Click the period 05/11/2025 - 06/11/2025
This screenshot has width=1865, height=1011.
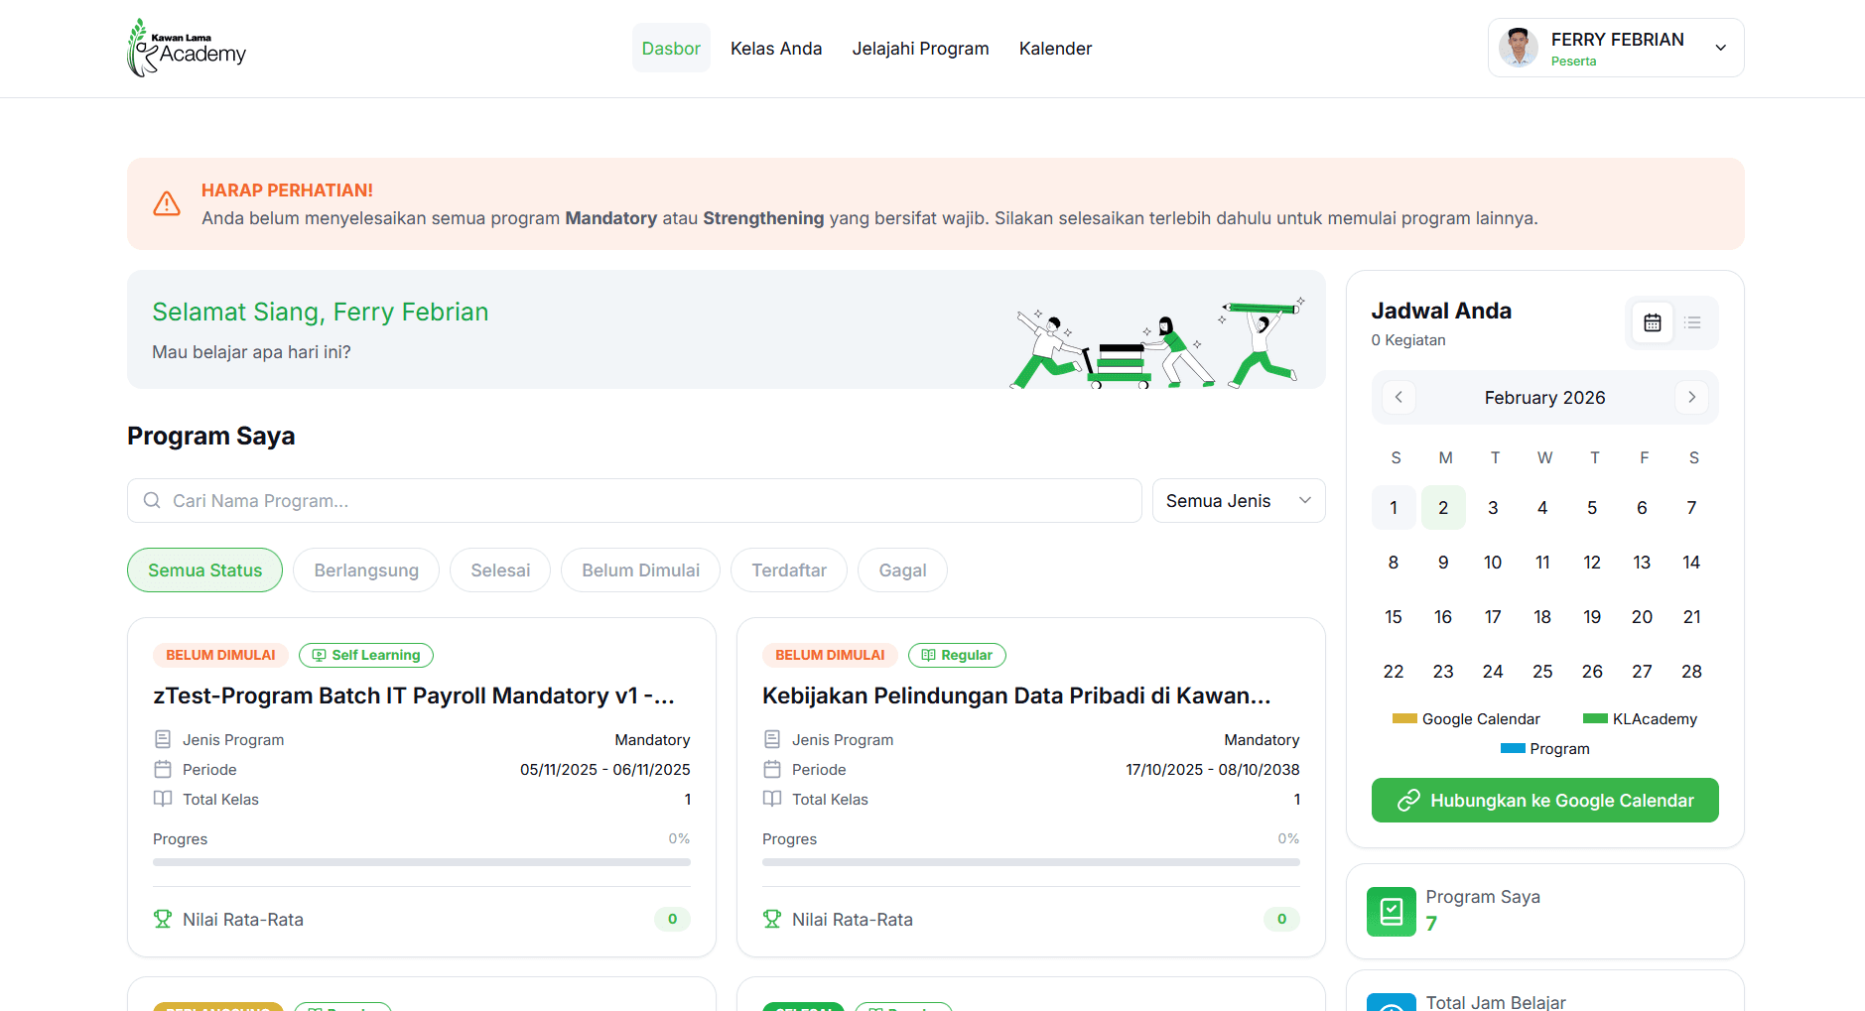(605, 769)
